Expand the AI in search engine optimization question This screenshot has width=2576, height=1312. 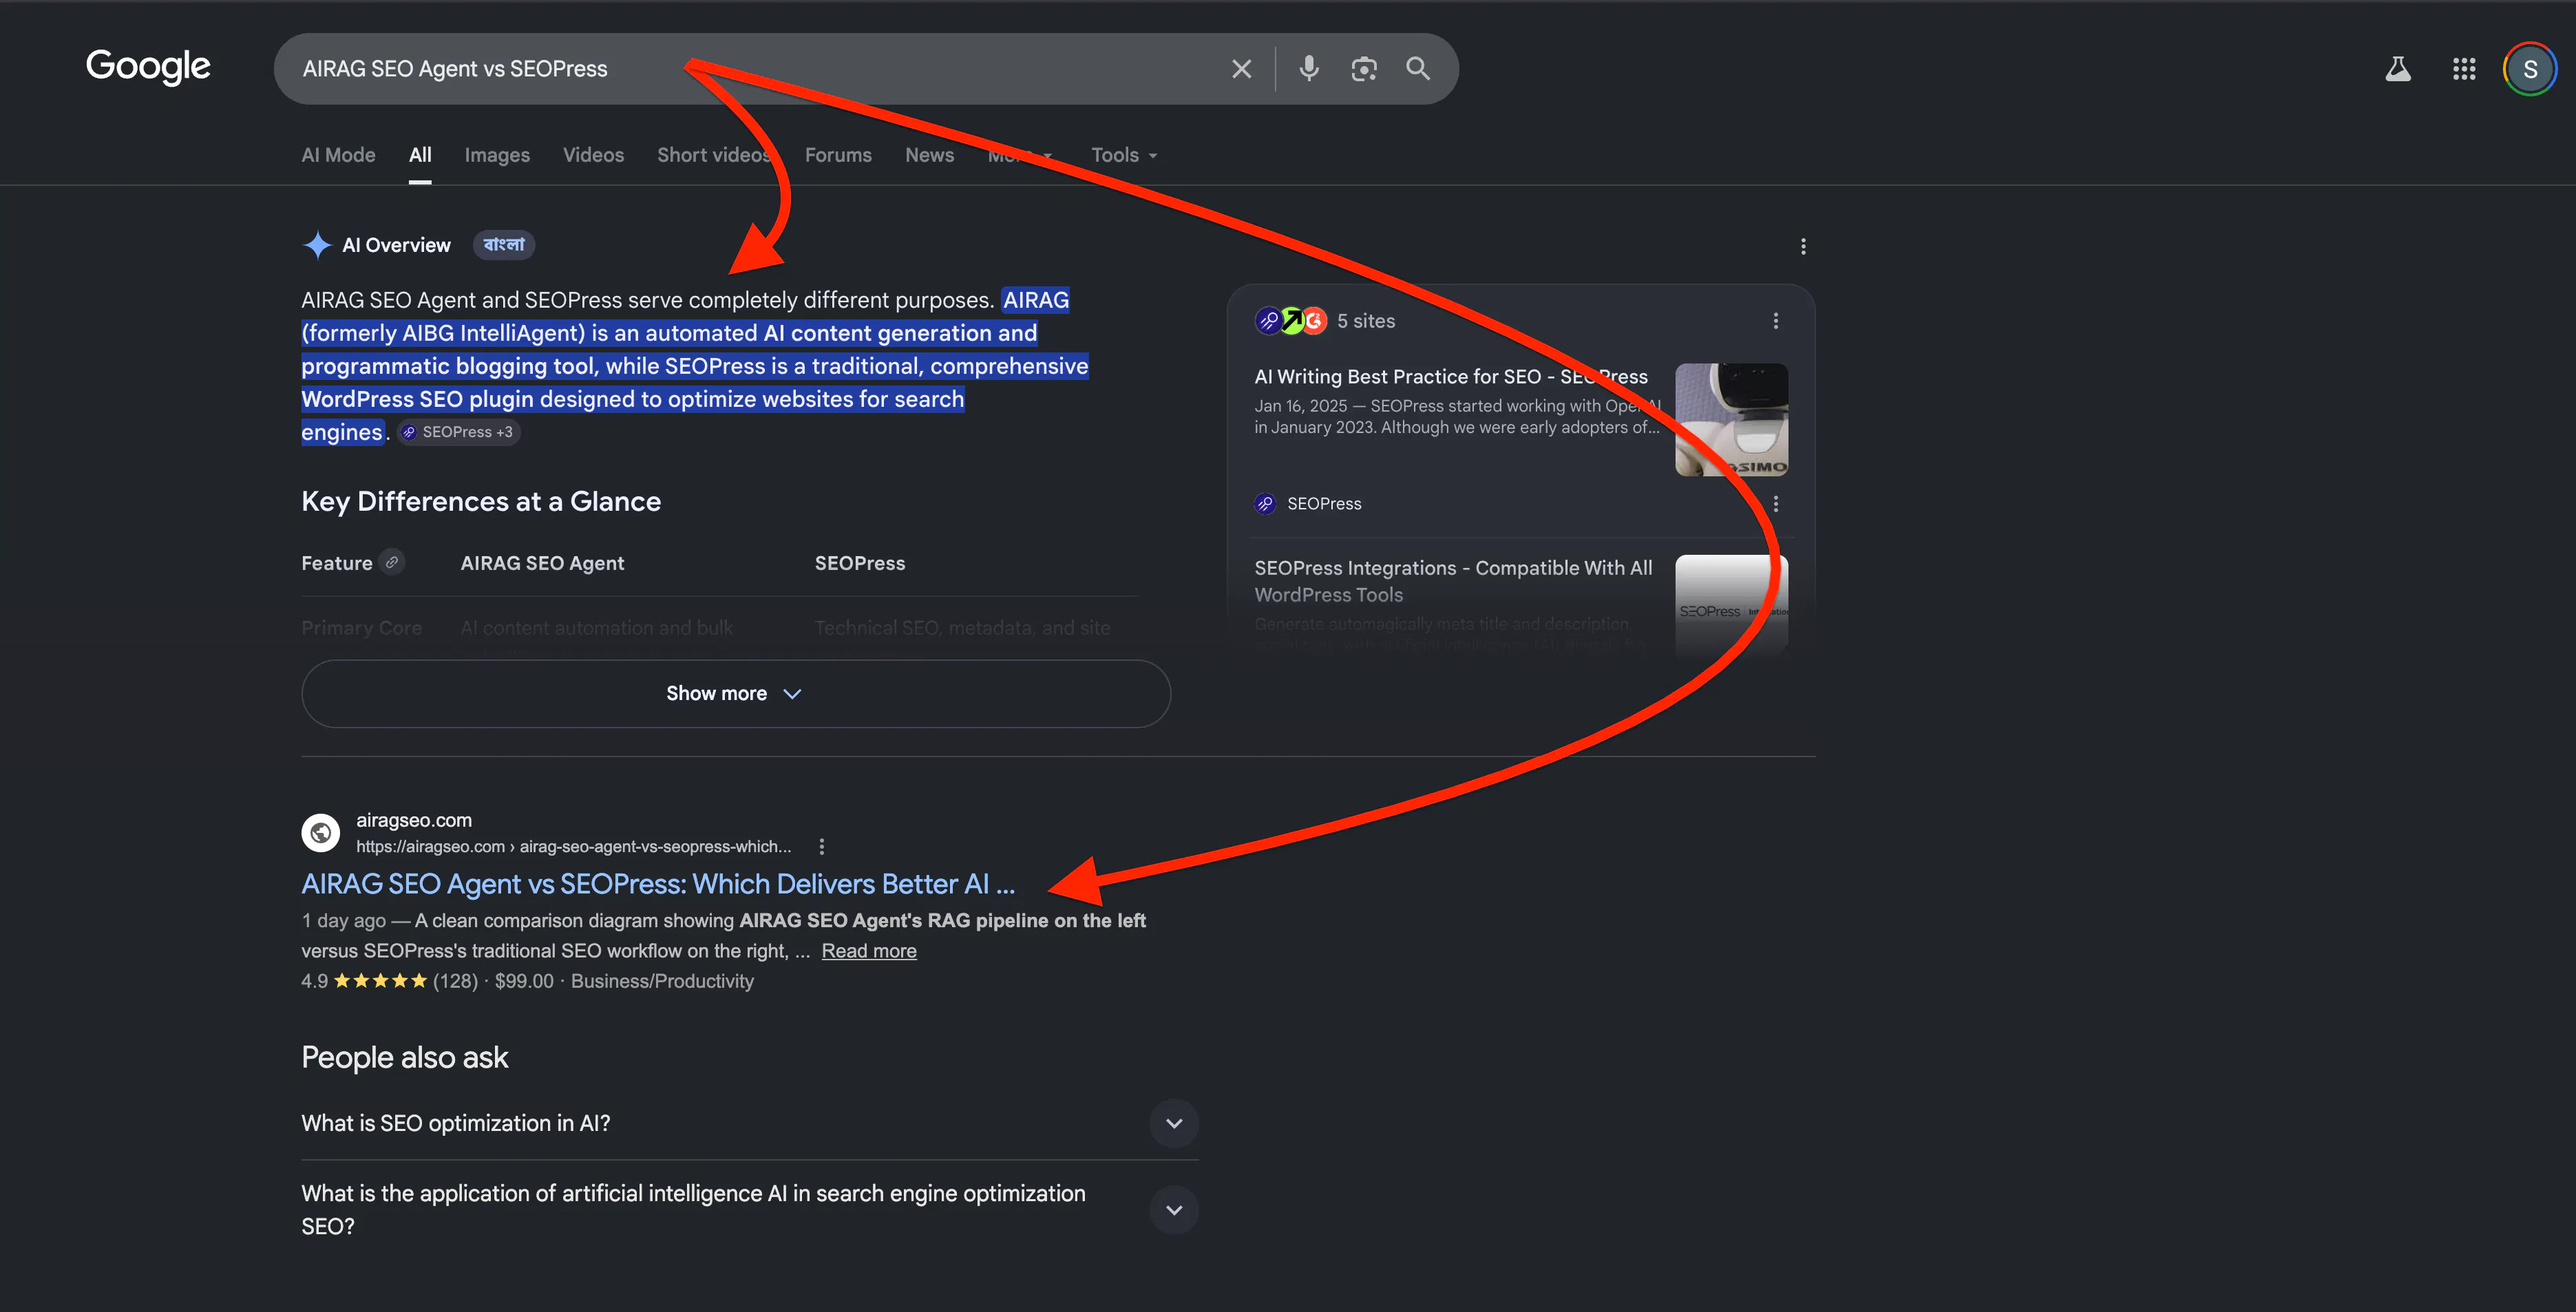[x=750, y=1210]
